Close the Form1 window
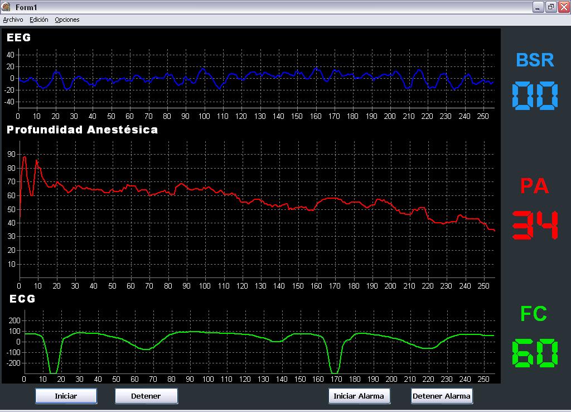Screen dimensions: 571x412 point(563,7)
